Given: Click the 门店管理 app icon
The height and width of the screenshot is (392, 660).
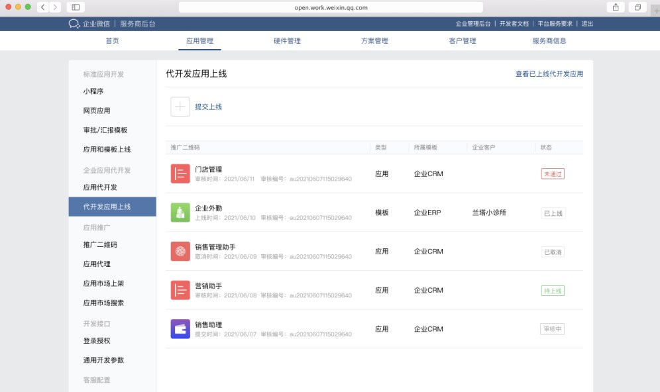Looking at the screenshot, I should [x=180, y=173].
